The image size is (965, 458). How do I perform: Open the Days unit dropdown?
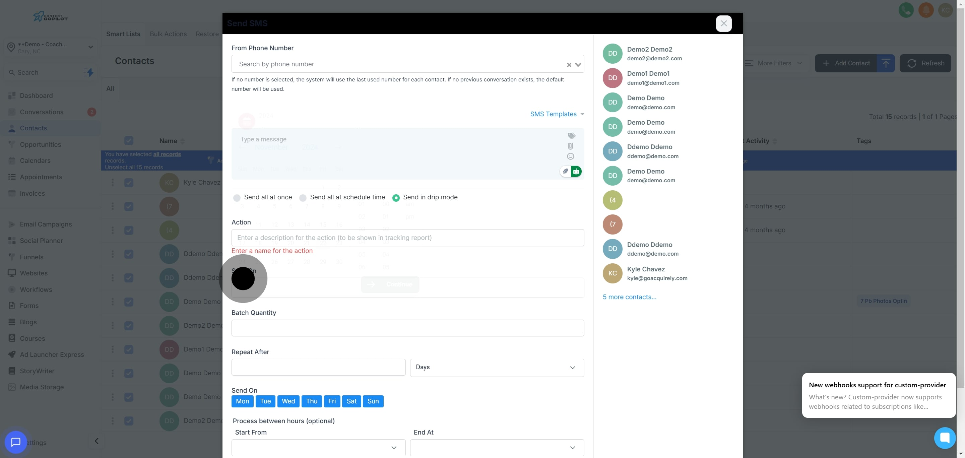(497, 368)
